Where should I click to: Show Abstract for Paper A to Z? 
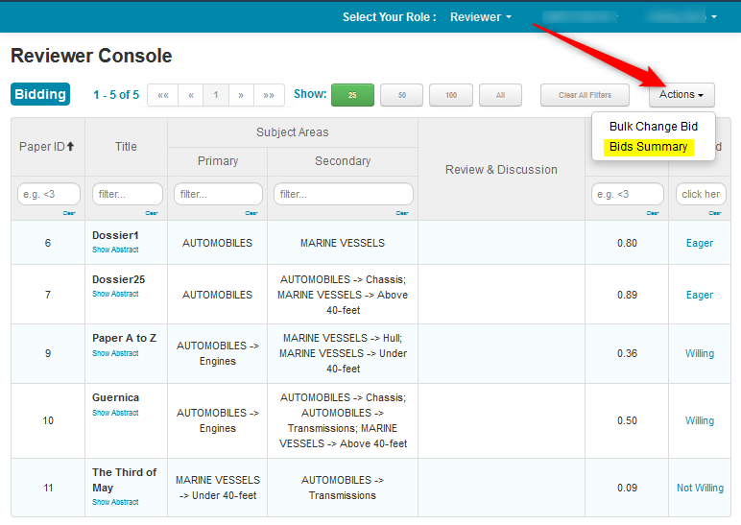[115, 353]
